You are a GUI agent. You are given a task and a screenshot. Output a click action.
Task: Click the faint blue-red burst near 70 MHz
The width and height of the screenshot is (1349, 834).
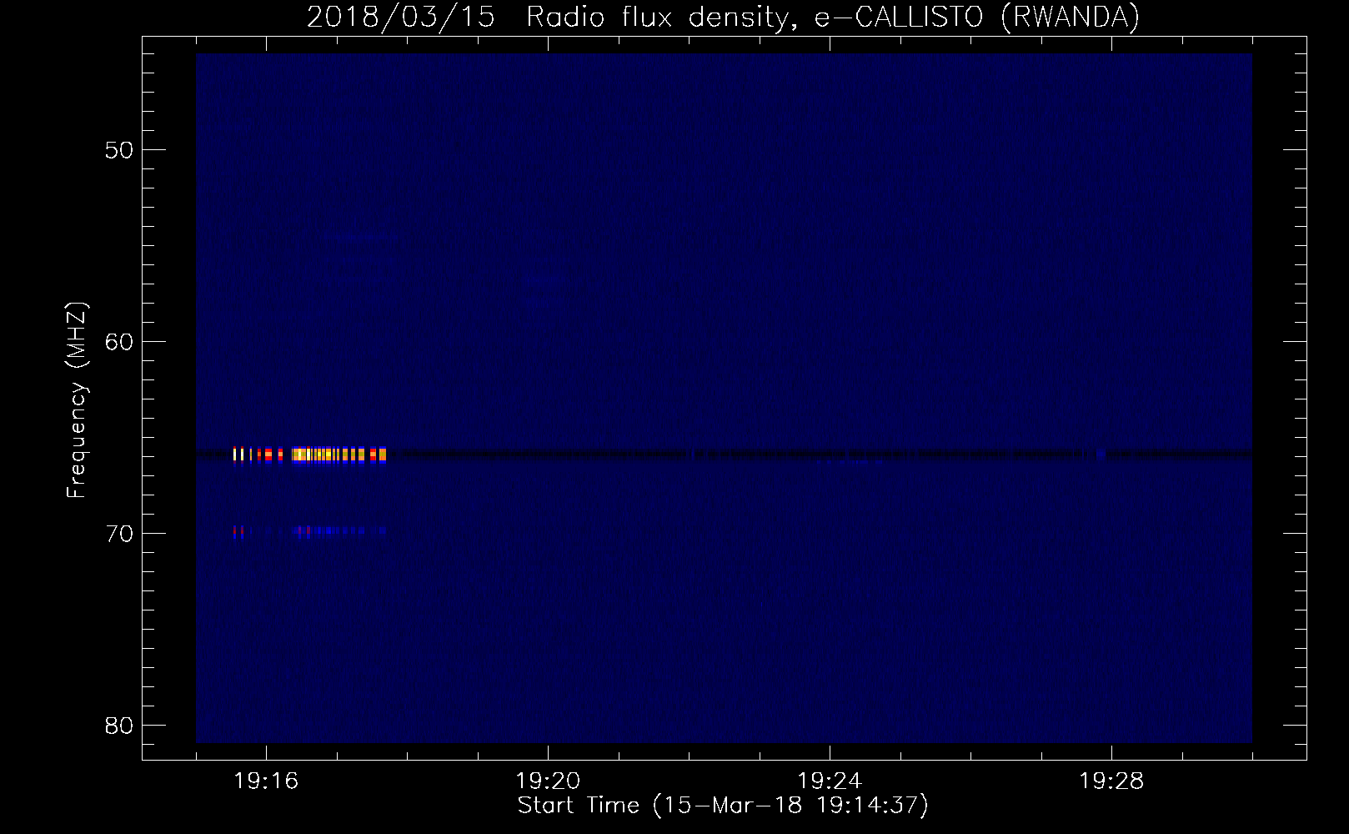(310, 530)
